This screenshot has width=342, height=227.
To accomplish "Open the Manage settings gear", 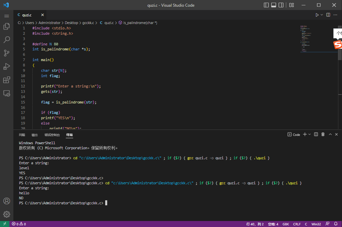I will coord(6,214).
